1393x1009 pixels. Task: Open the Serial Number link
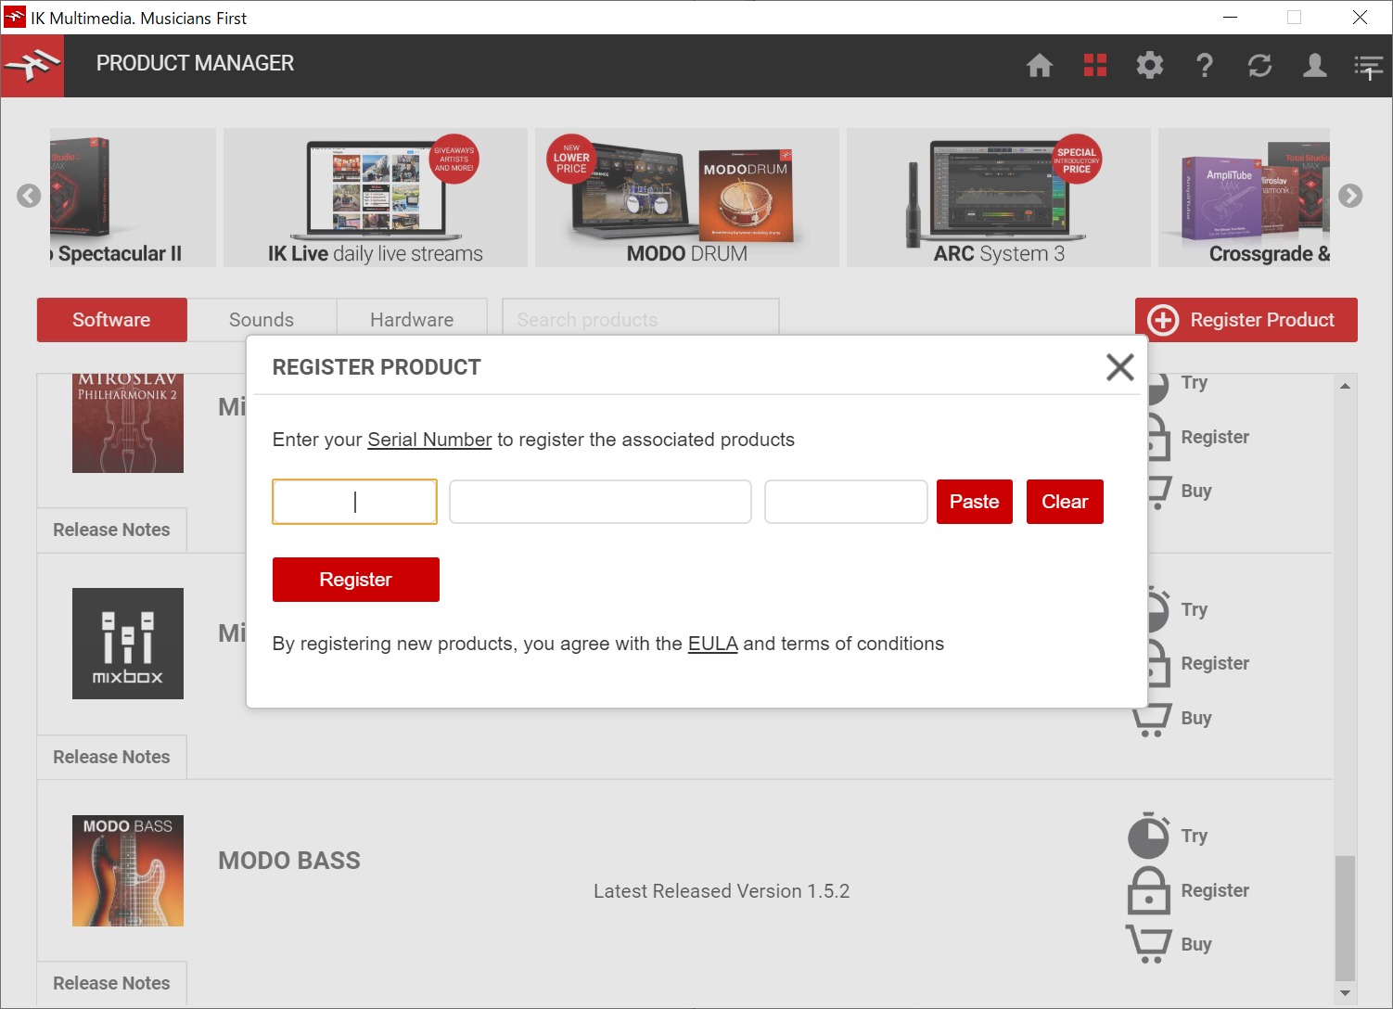click(429, 440)
